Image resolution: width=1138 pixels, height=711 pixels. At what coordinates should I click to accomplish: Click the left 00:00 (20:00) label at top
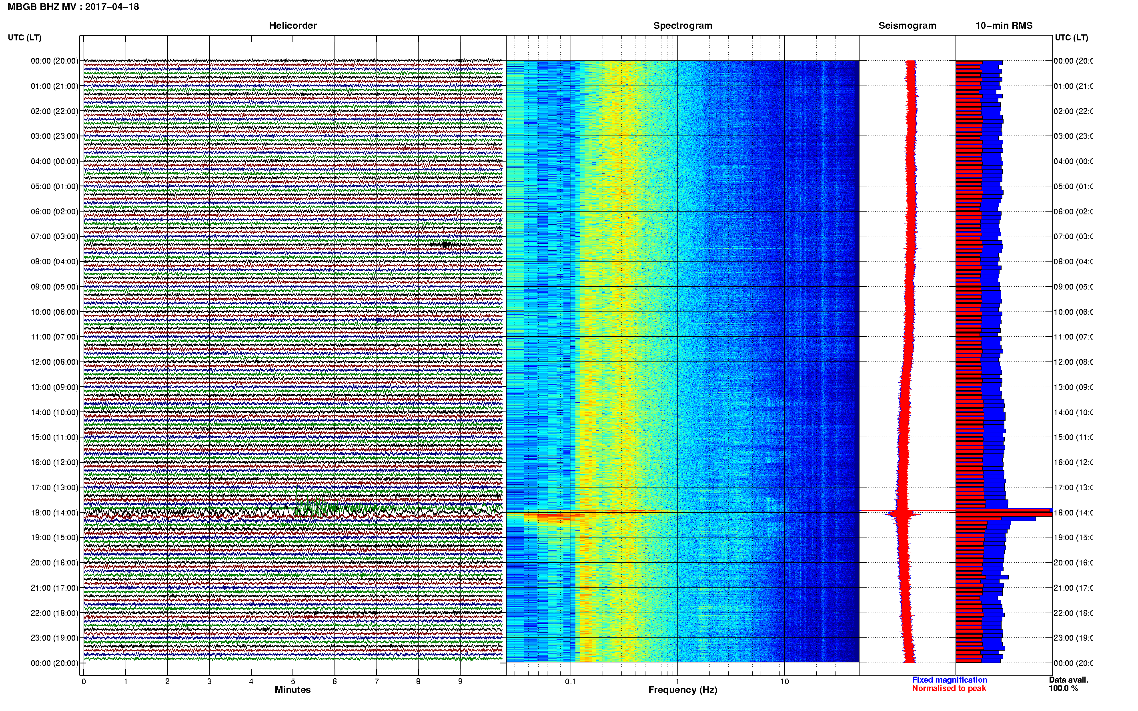[54, 61]
